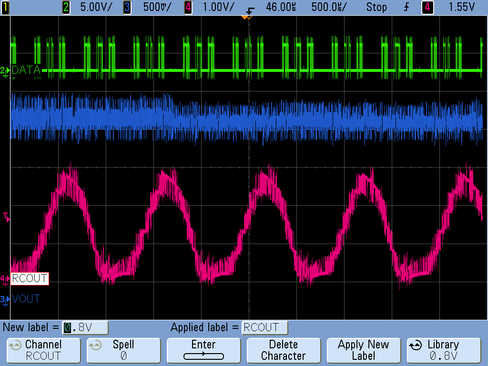The image size is (488, 366).
Task: Click the highlighted RCOUT waveform label
Action: tap(30, 278)
